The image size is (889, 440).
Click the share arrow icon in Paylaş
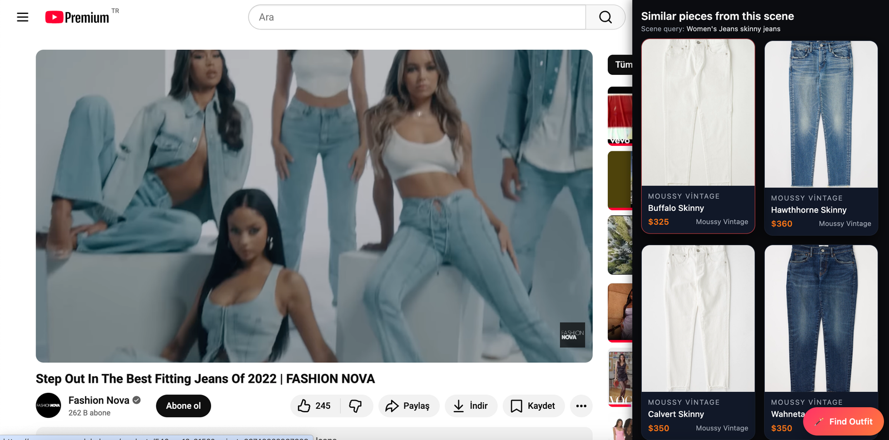pos(392,406)
